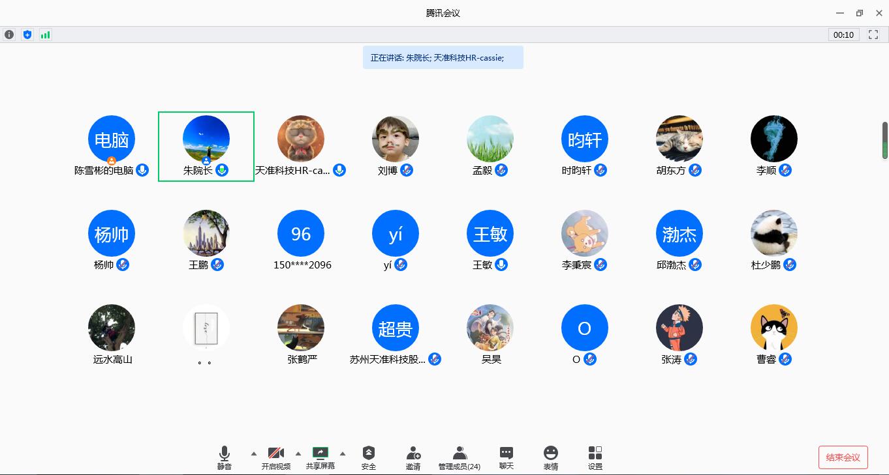Click the vertical scrollbar on right
Image resolution: width=889 pixels, height=475 pixels.
[x=885, y=140]
